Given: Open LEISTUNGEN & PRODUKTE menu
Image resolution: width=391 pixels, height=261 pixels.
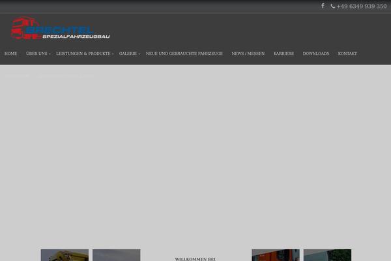Looking at the screenshot, I should pos(83,54).
